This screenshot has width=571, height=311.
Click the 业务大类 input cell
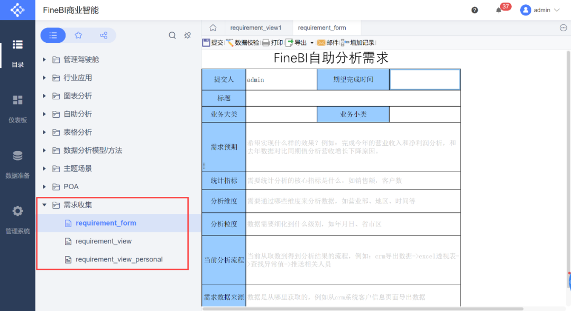[x=281, y=114]
